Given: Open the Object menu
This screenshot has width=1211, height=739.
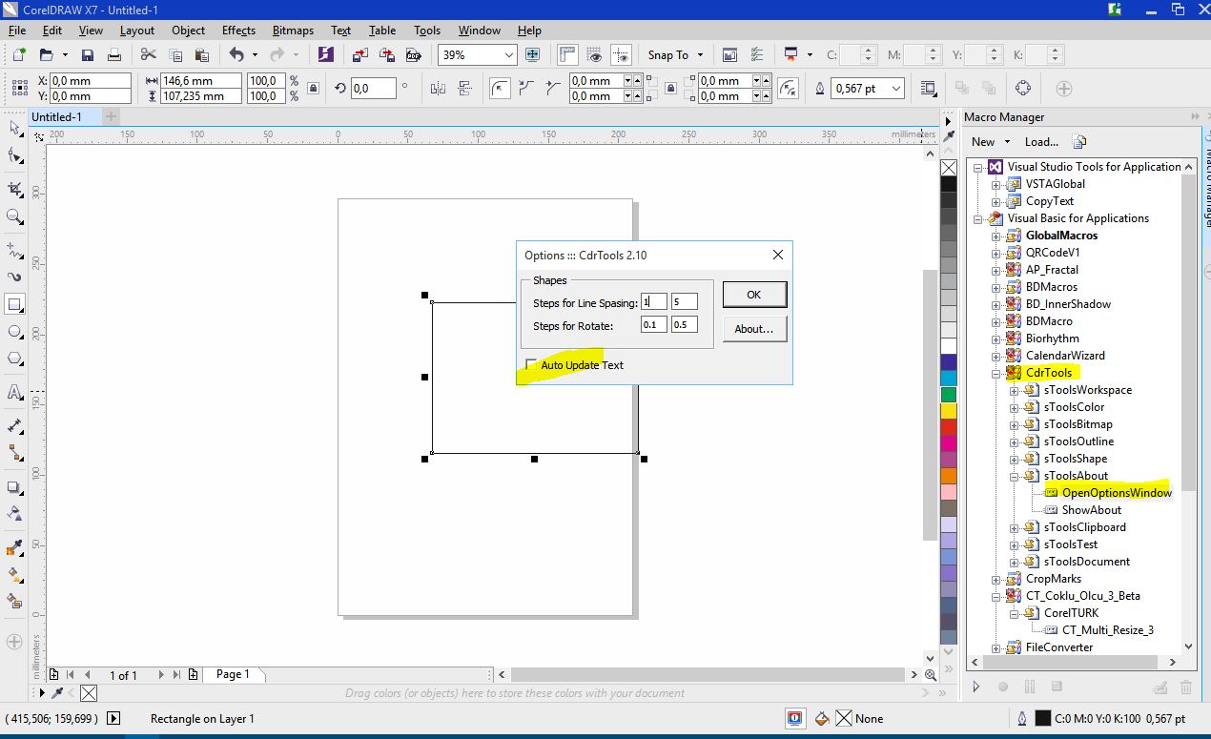Looking at the screenshot, I should (x=188, y=31).
